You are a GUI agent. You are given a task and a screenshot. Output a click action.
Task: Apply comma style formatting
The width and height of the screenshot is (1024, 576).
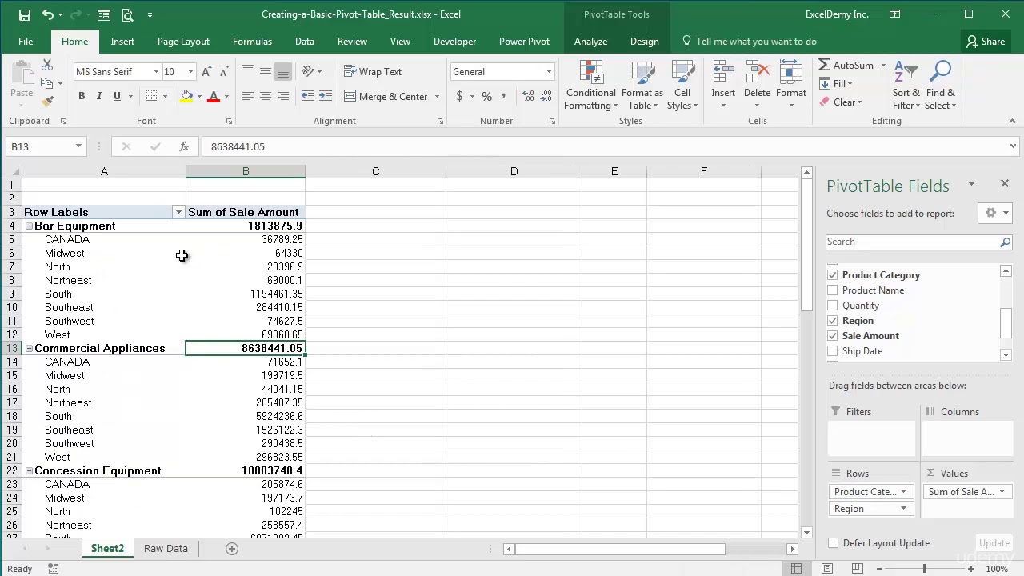click(504, 96)
